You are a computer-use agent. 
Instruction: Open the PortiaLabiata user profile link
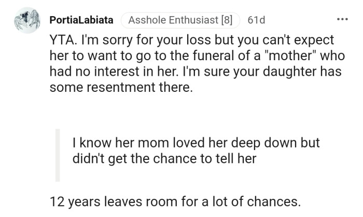coord(81,21)
